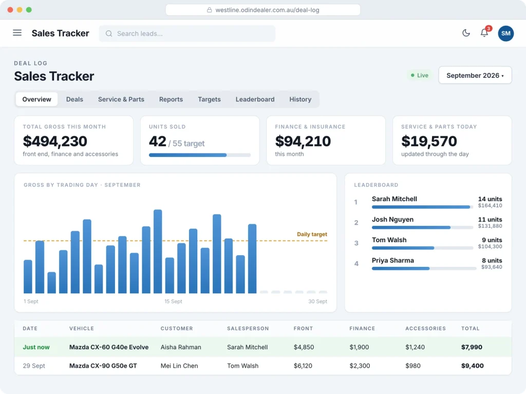Select the Service & Parts $19,570 value
This screenshot has width=526, height=394.
[429, 141]
